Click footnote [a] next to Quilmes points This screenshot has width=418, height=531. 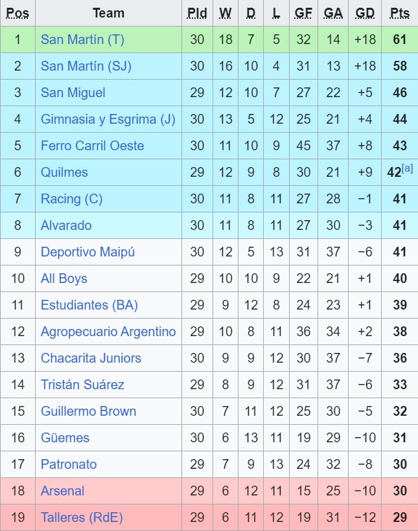(407, 168)
